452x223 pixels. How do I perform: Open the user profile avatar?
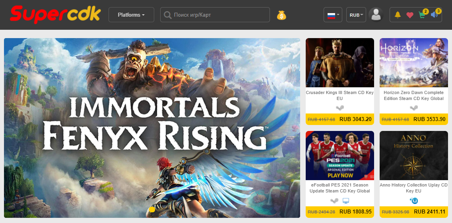pos(376,15)
